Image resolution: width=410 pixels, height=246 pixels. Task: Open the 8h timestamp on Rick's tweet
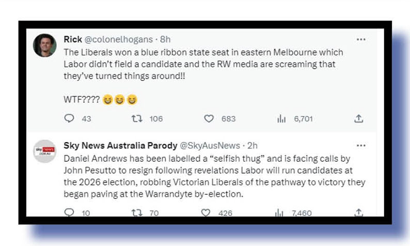point(165,39)
